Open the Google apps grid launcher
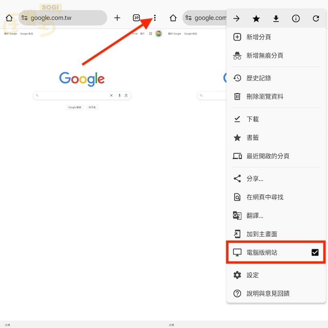 (x=150, y=34)
